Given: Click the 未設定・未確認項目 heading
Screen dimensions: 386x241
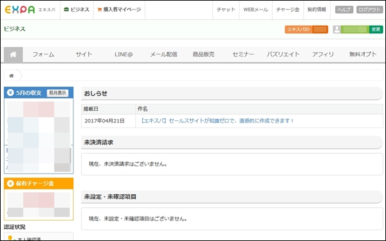Looking at the screenshot, I should pyautogui.click(x=110, y=197).
